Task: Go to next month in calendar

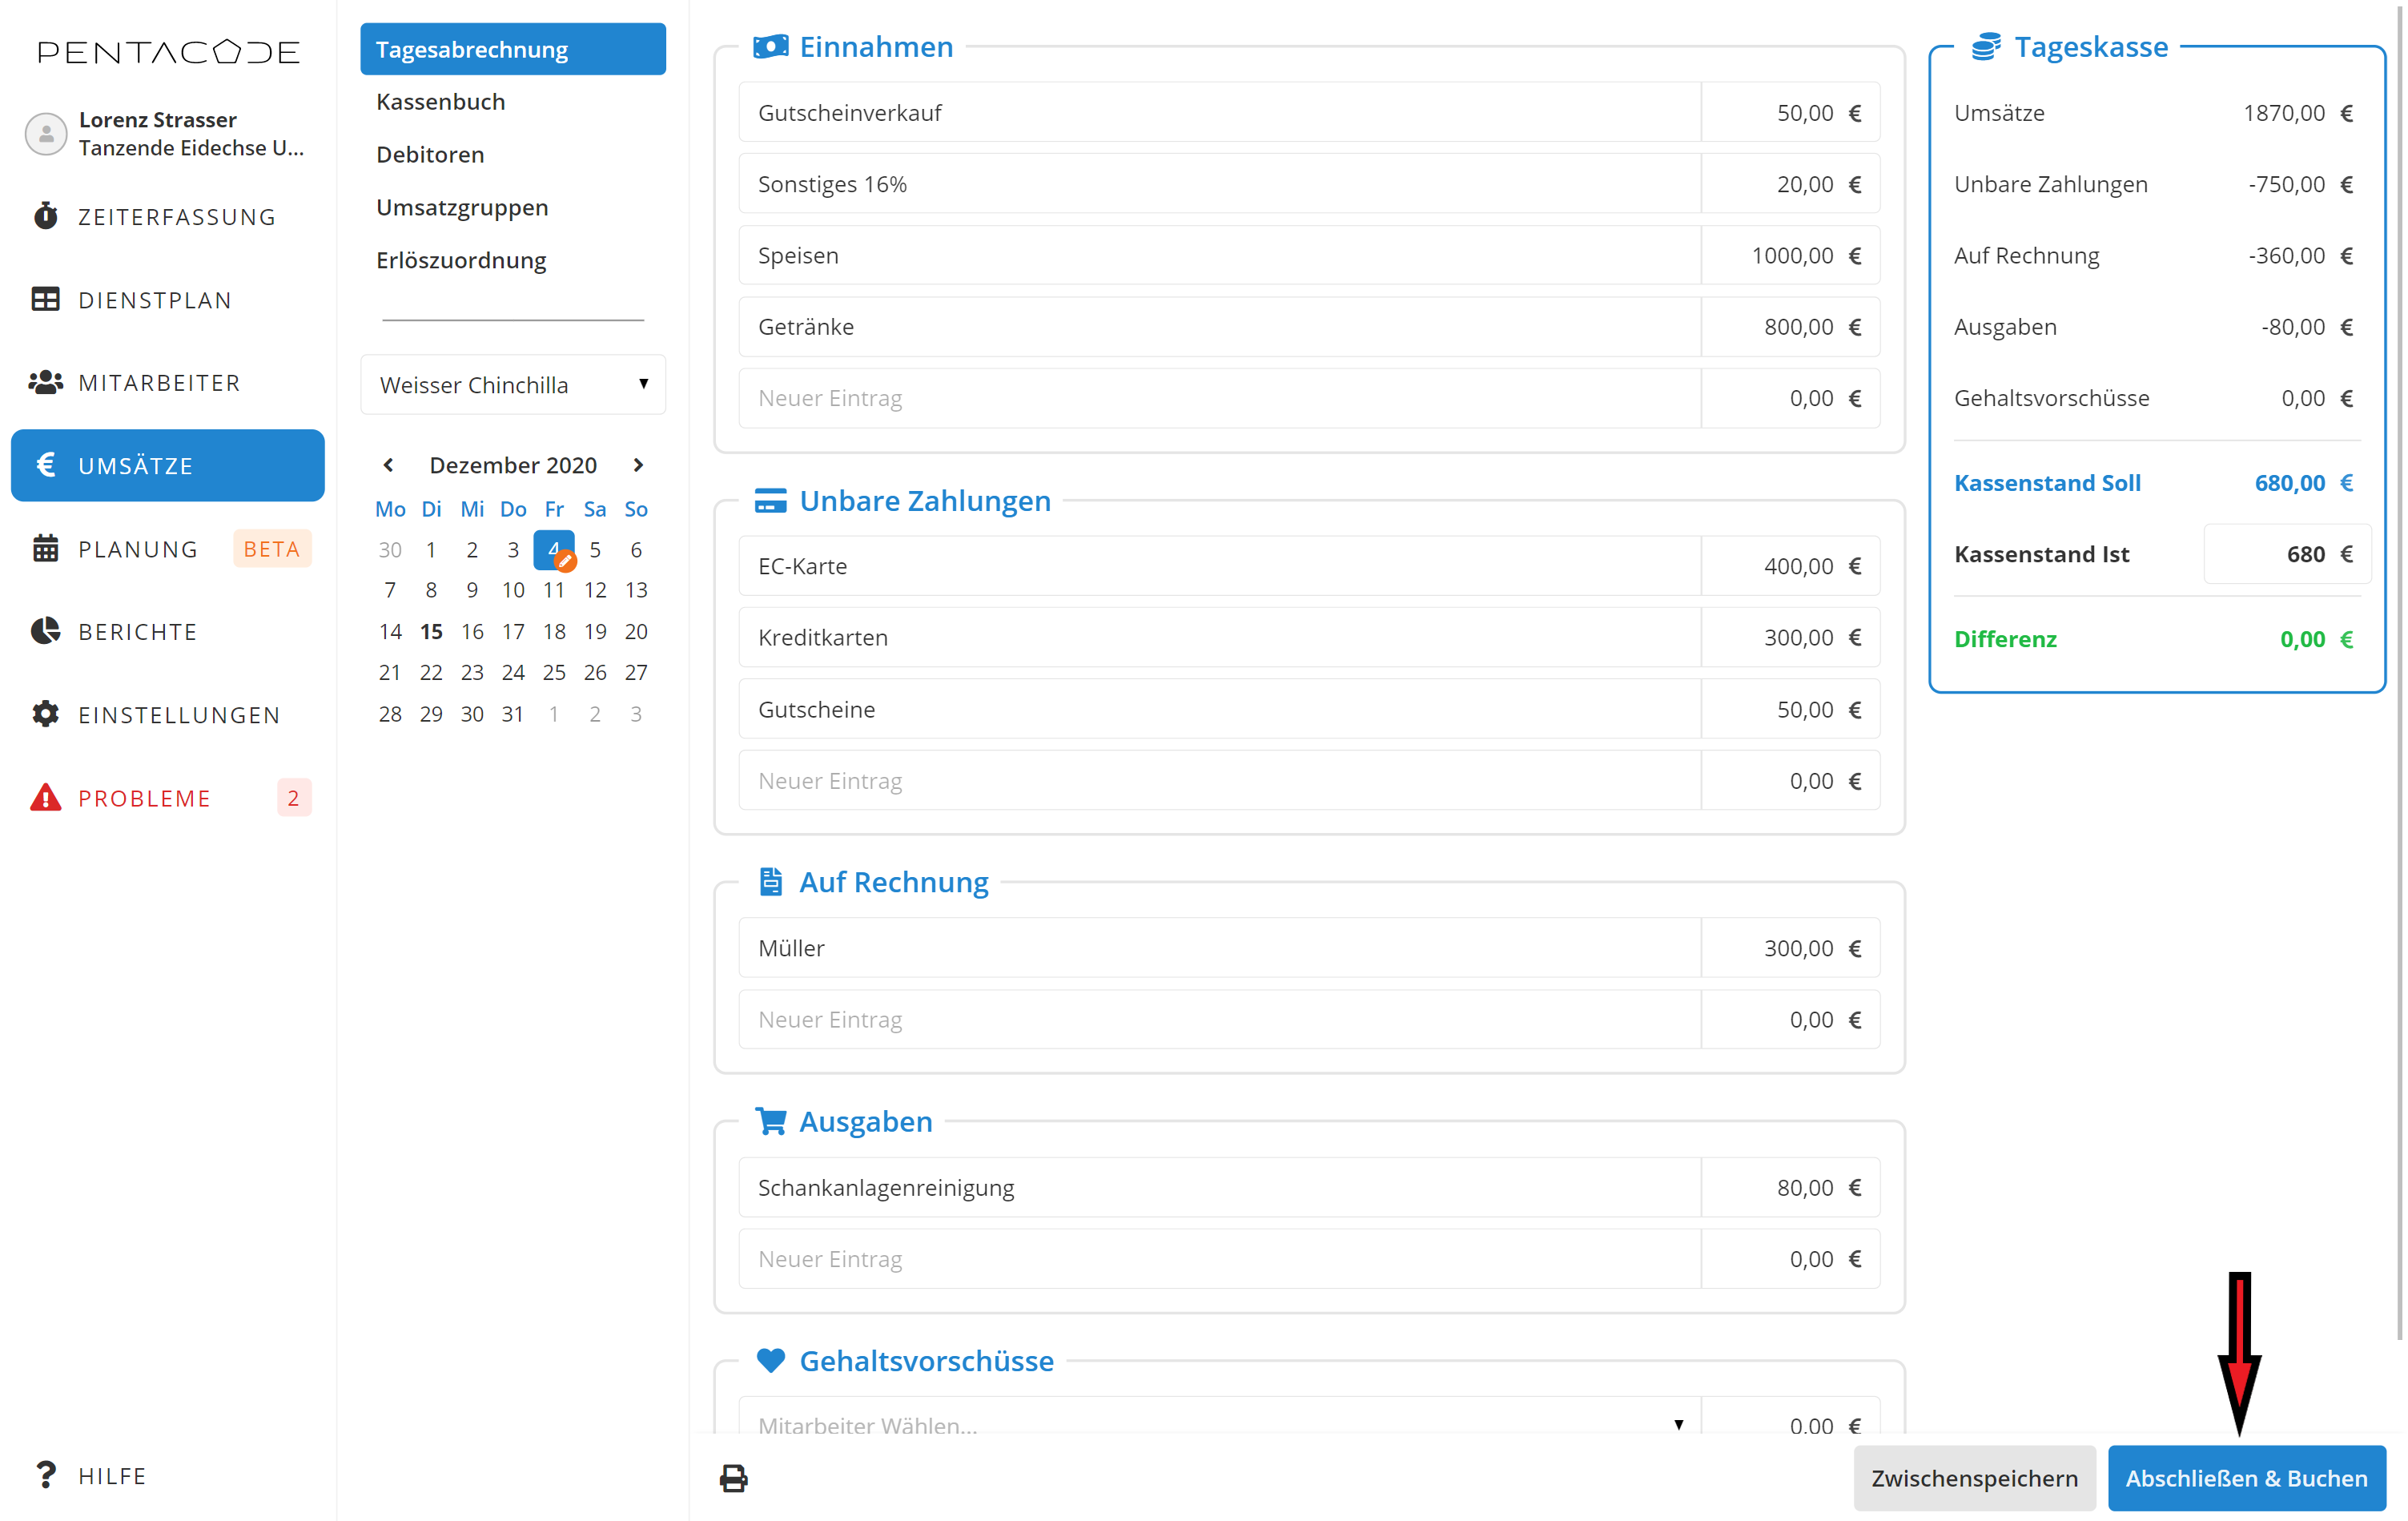Action: [638, 465]
